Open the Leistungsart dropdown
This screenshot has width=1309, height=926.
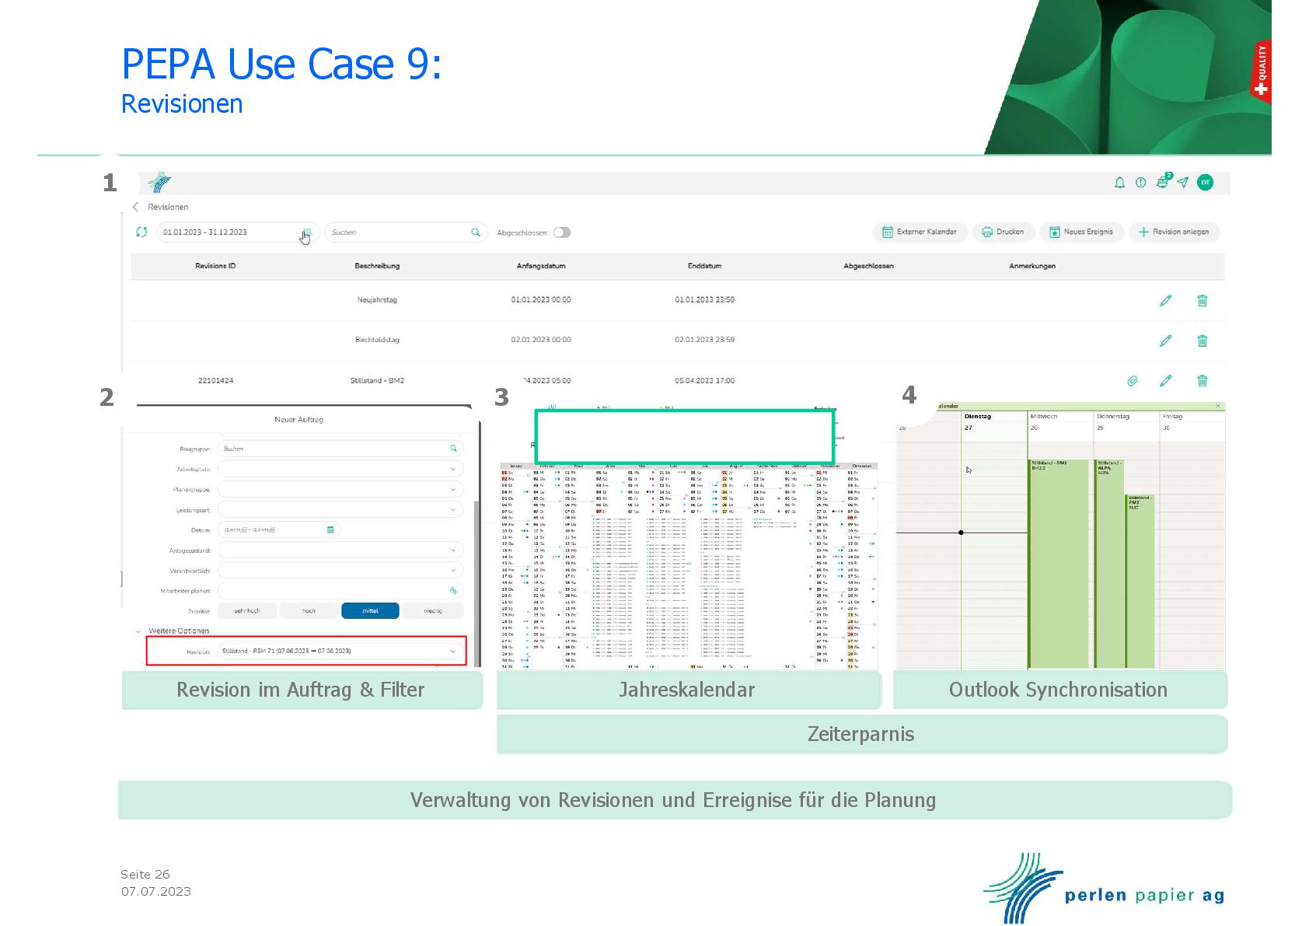[340, 509]
